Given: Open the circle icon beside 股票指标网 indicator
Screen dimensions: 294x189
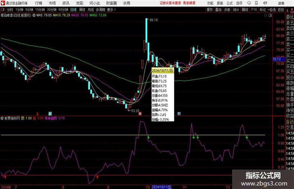Looking at the screenshot, I should click(2, 118).
